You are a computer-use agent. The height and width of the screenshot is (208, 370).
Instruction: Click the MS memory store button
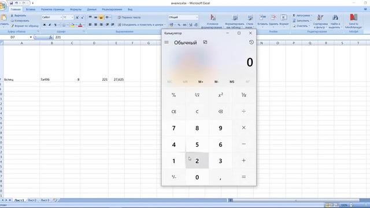(232, 81)
